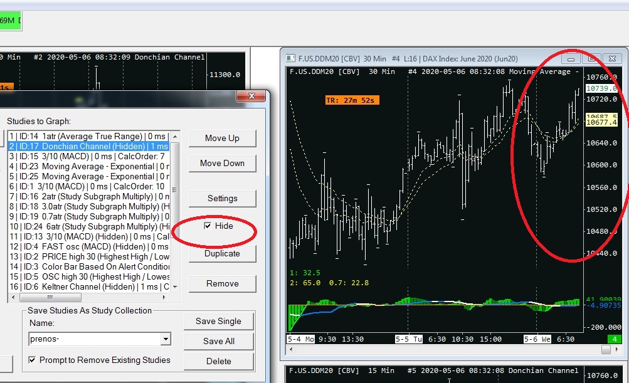
Task: Click chart #4 scroll left arrow
Action: tap(291, 349)
